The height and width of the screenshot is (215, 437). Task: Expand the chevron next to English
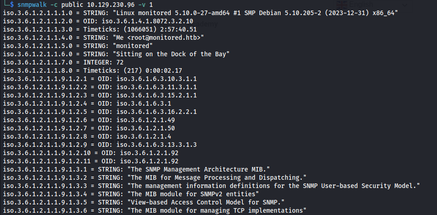pos(405,5)
